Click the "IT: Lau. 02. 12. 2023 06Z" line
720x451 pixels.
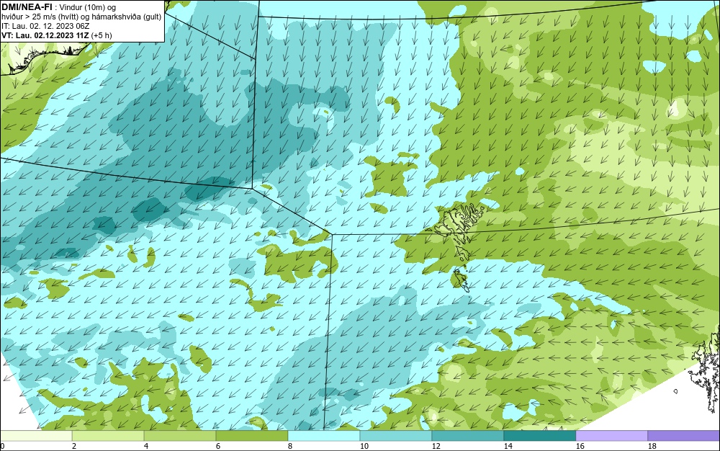pos(45,26)
